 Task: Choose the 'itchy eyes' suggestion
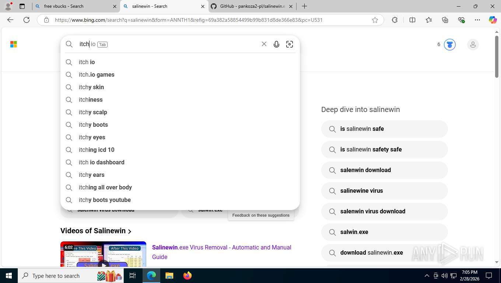point(180,137)
